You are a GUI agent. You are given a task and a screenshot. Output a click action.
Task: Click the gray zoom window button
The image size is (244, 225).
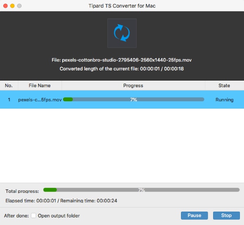point(19,6)
